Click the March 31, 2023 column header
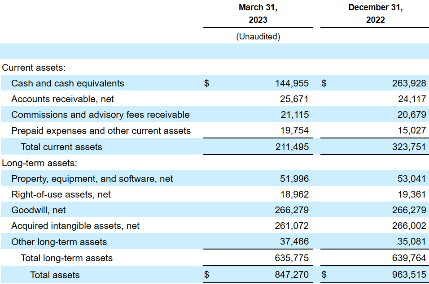The image size is (429, 284). click(x=258, y=13)
